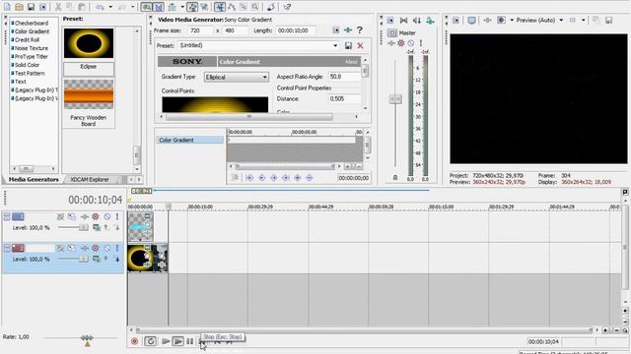Click the Play button in transport
This screenshot has height=354, width=631.
tap(177, 341)
